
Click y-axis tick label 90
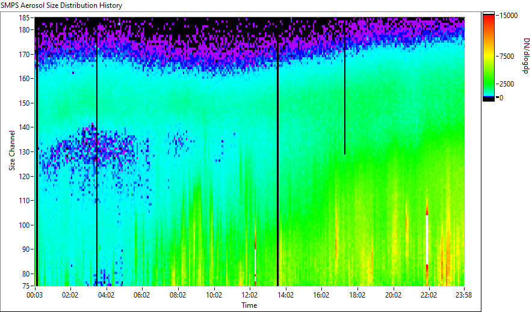26,249
